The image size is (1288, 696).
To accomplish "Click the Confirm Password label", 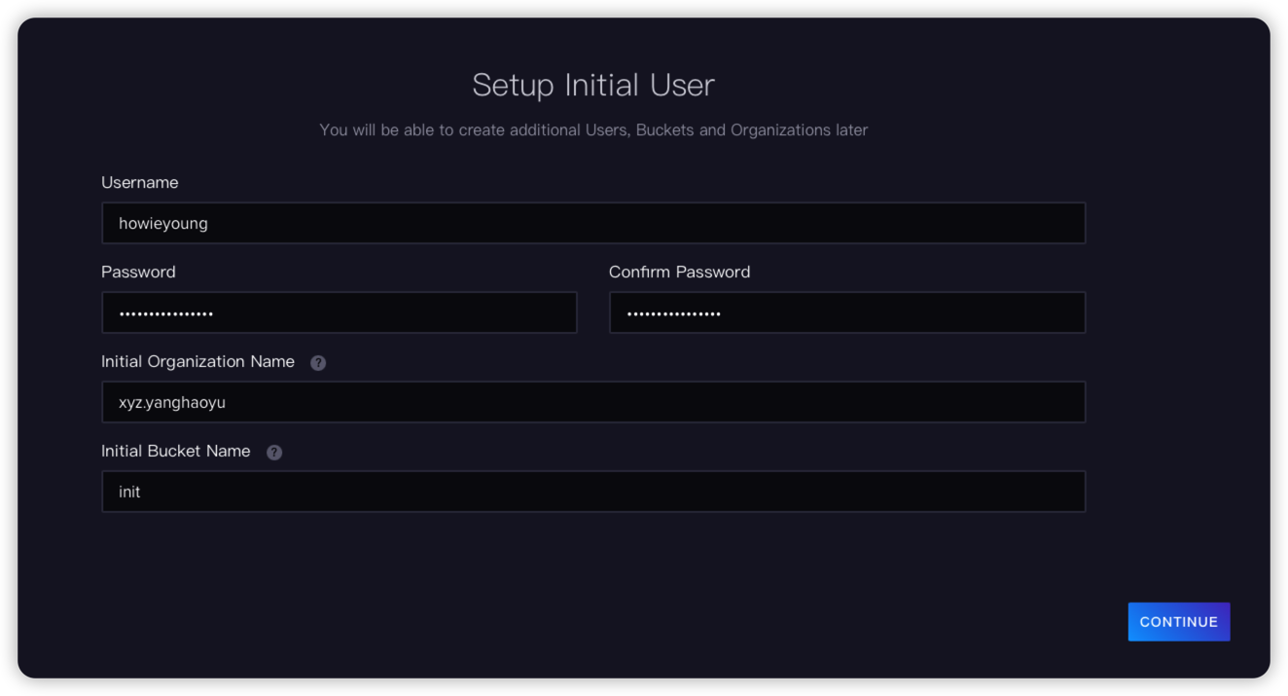I will point(679,272).
